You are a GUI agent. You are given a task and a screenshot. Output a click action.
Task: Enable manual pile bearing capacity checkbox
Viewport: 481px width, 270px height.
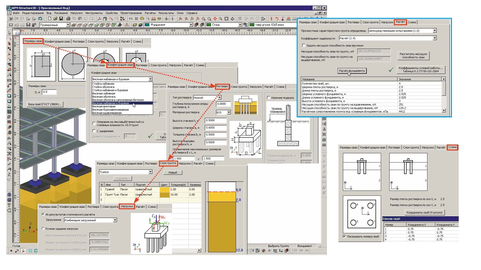pos(304,45)
